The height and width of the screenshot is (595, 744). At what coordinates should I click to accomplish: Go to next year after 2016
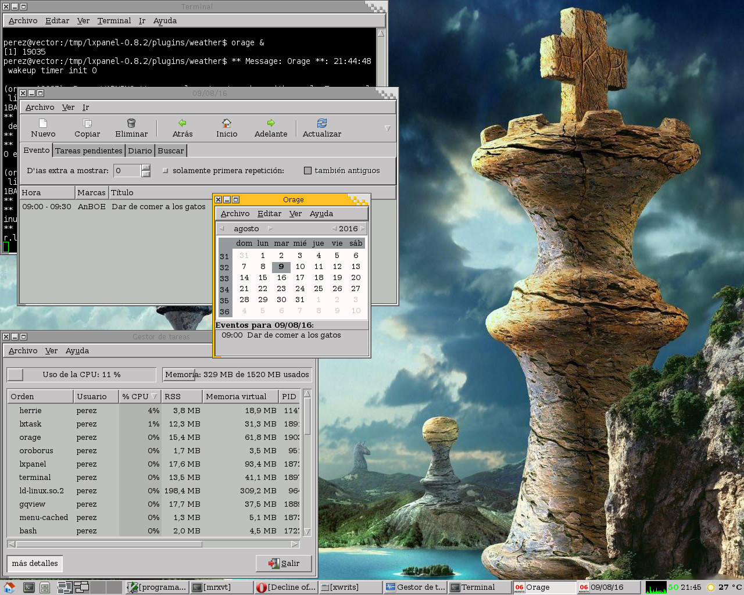(x=363, y=228)
